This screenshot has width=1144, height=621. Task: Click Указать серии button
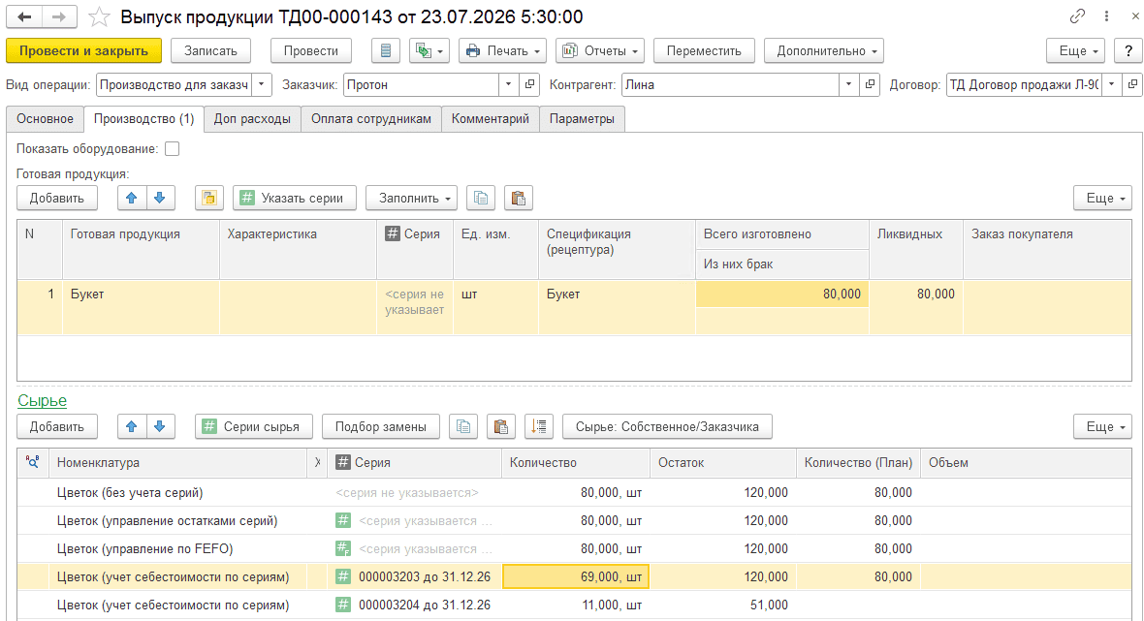pyautogui.click(x=295, y=199)
